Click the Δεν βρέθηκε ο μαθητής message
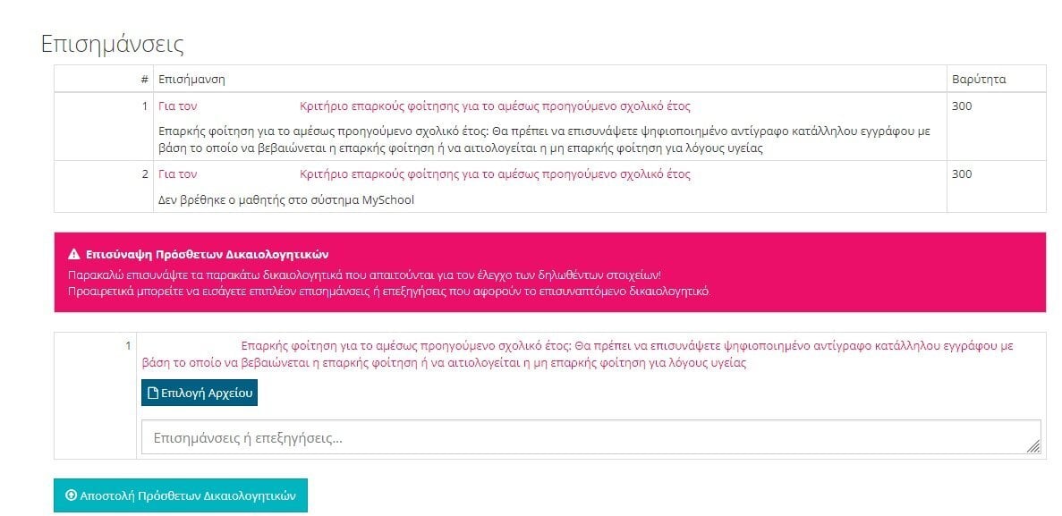This screenshot has width=1062, height=516. [285, 199]
